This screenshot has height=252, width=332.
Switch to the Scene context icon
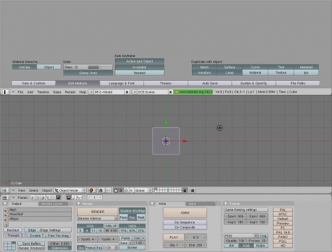(58, 198)
